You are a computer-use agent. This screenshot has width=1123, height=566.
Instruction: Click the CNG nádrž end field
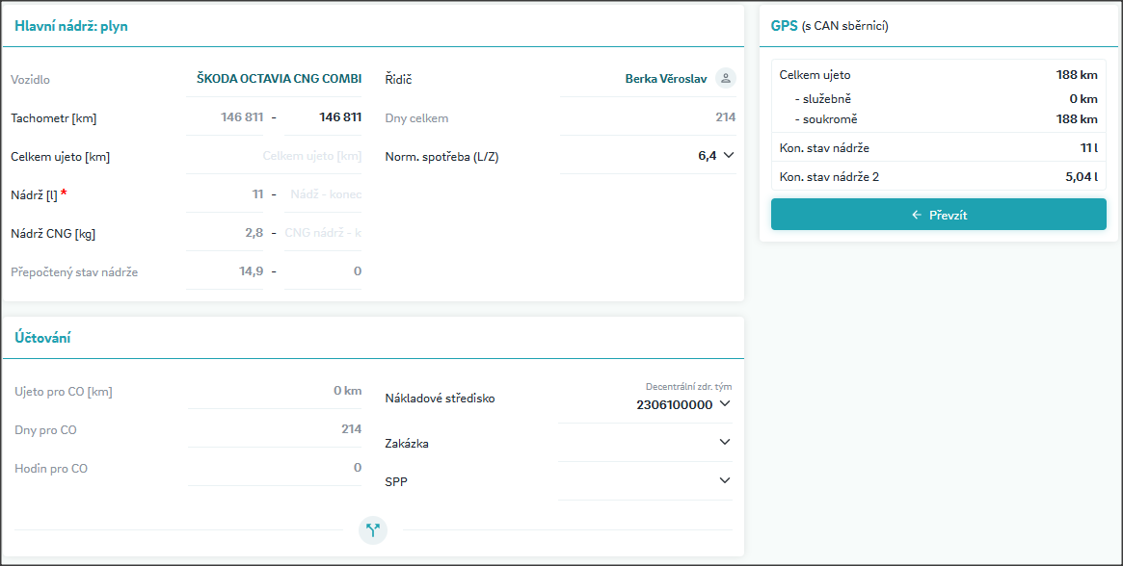[323, 233]
